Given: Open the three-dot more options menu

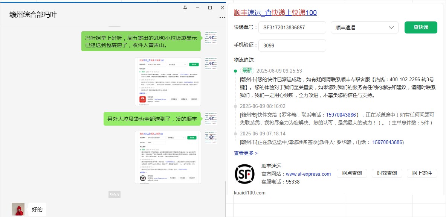Looking at the screenshot, I should [222, 18].
